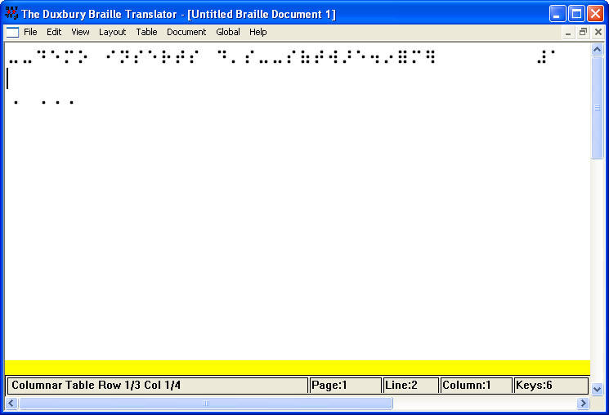
Task: Open the File menu
Action: click(x=30, y=32)
